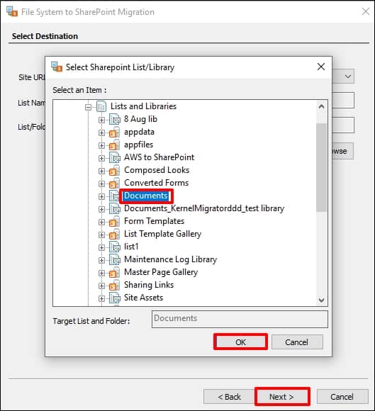Image resolution: width=375 pixels, height=411 pixels.
Task: Click the Master Page Gallery icon
Action: [115, 272]
